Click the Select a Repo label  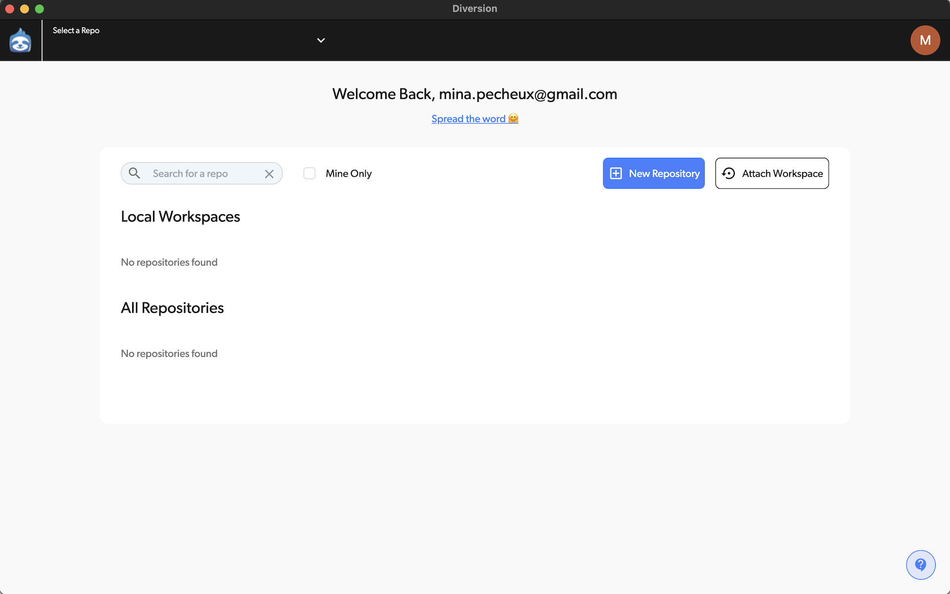[76, 31]
